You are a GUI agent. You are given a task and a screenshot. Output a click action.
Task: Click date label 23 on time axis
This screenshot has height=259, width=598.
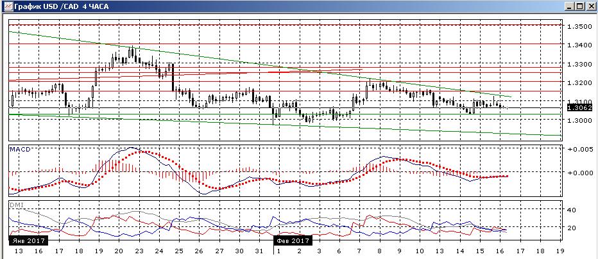coord(139,251)
